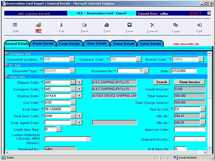
Task: Open Consignee Code lookup button
Action: (73, 89)
